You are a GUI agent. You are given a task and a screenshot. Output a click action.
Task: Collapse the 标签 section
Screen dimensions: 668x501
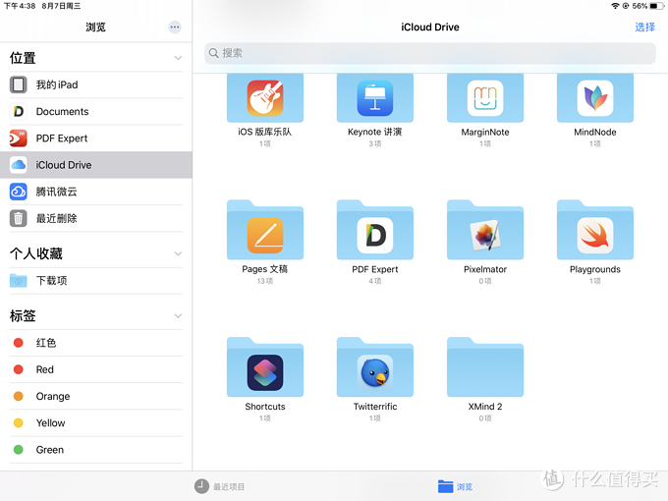pyautogui.click(x=178, y=316)
